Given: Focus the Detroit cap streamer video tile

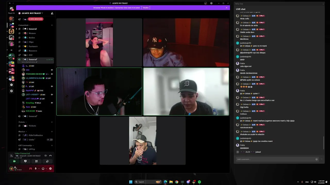Looking at the screenshot, I should (186, 91).
